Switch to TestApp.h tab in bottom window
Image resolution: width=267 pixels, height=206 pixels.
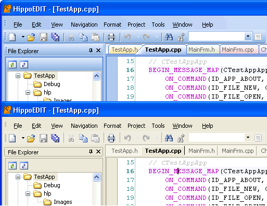(x=124, y=151)
